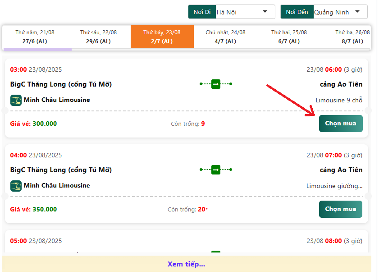
Task: Select the Thứ năm, 21/08 date tab
Action: tap(35, 37)
